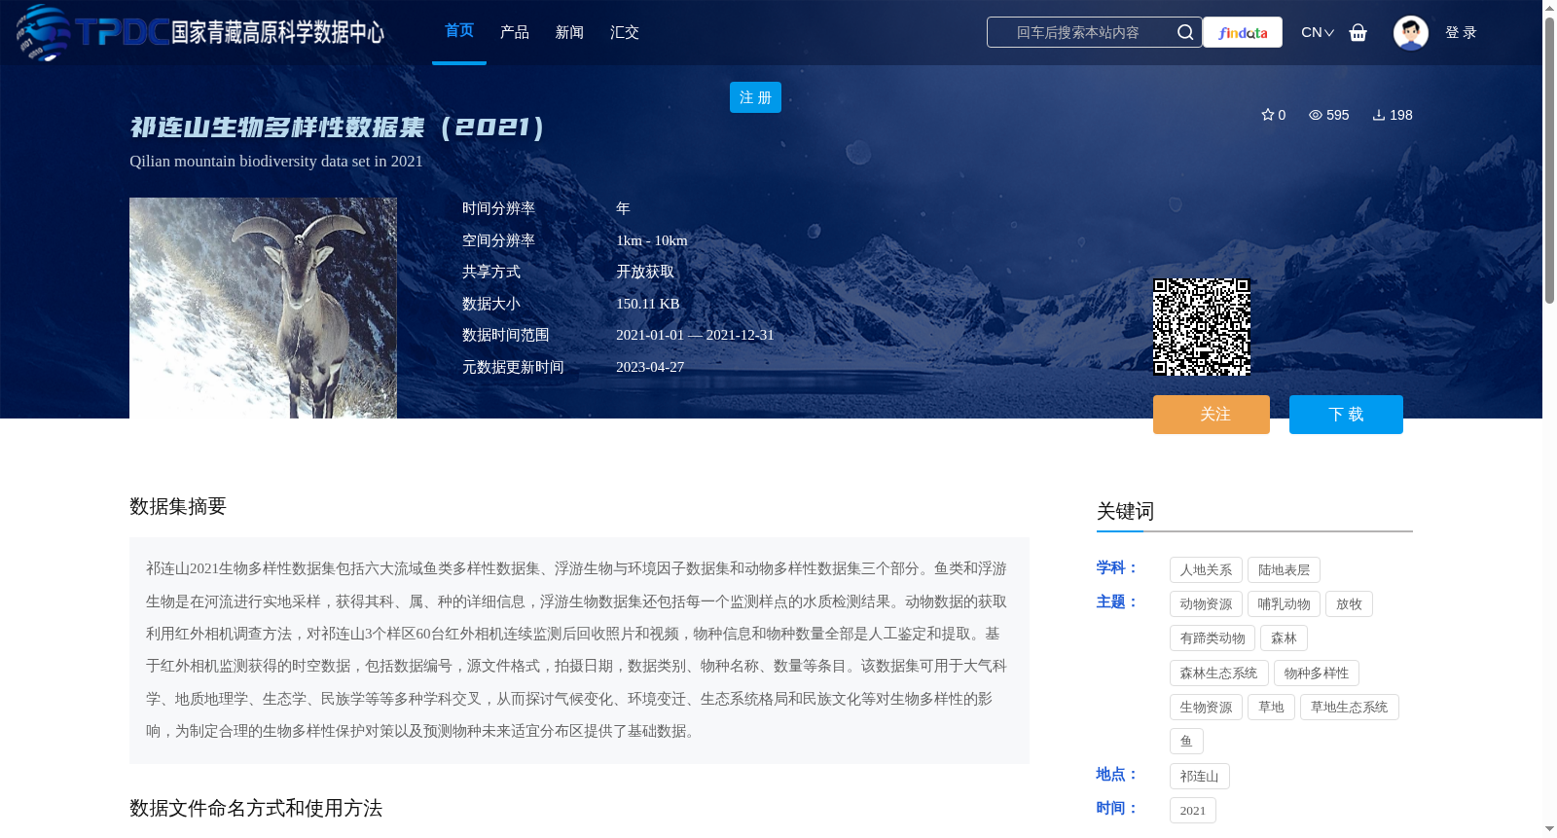This screenshot has height=838, width=1557.
Task: Click the 数据集摘要 heading
Action: pyautogui.click(x=178, y=506)
